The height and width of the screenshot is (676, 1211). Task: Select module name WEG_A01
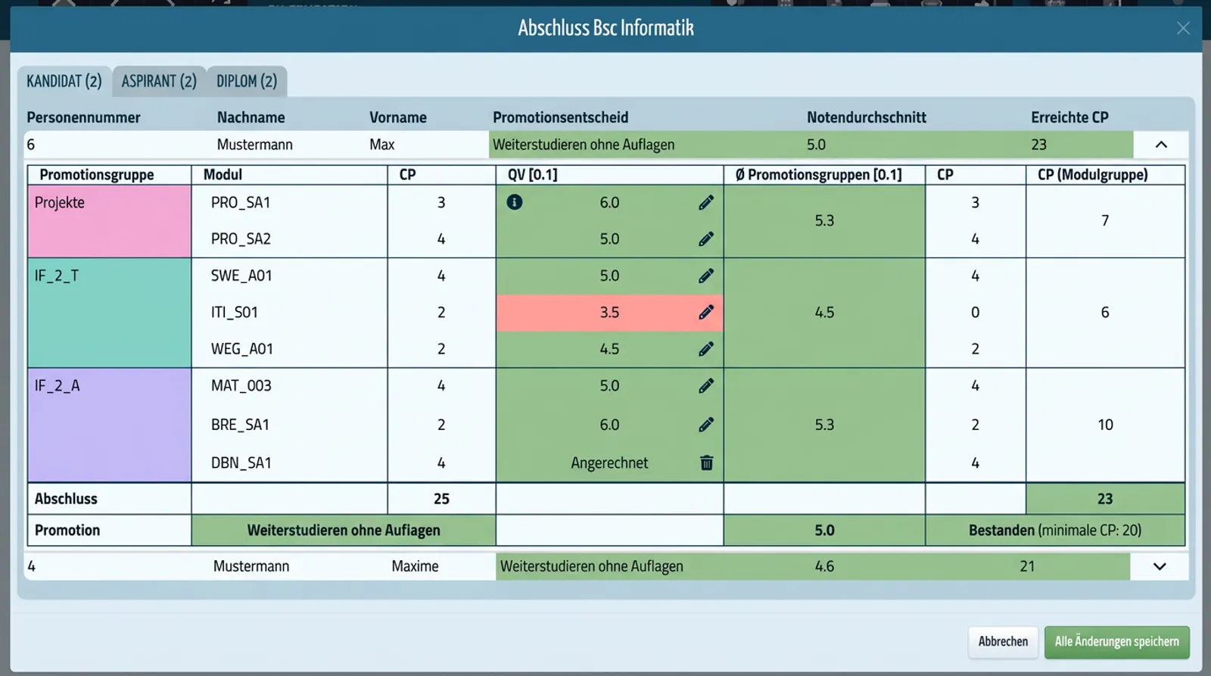click(x=242, y=349)
